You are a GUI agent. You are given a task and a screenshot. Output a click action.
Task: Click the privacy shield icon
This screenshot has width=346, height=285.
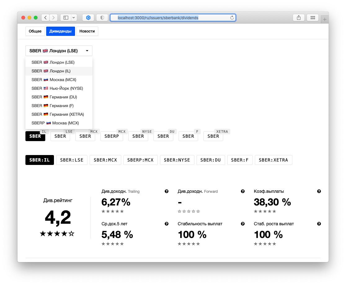102,18
